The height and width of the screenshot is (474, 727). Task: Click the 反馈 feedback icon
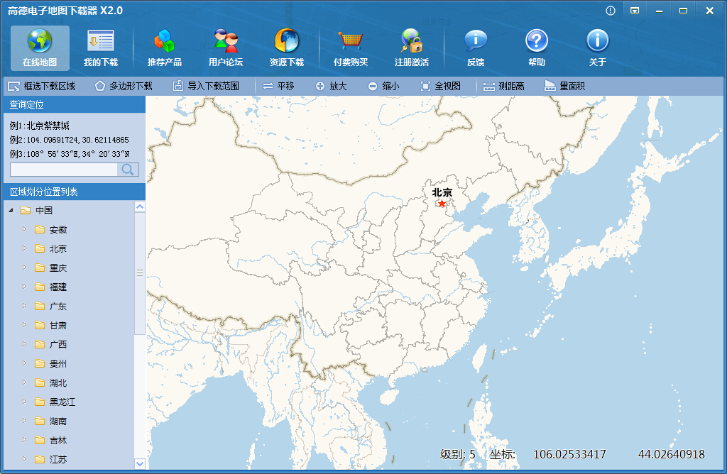point(476,41)
